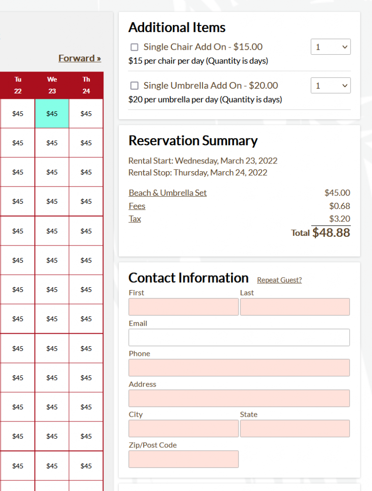Image resolution: width=372 pixels, height=491 pixels.
Task: Open the umbrella add-on quantity dropdown
Action: (x=330, y=86)
